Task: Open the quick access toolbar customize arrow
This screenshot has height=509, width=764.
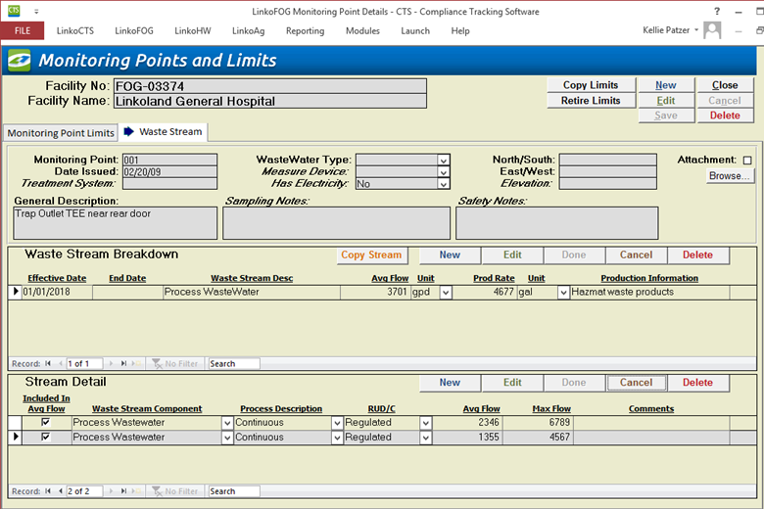Action: 36,11
